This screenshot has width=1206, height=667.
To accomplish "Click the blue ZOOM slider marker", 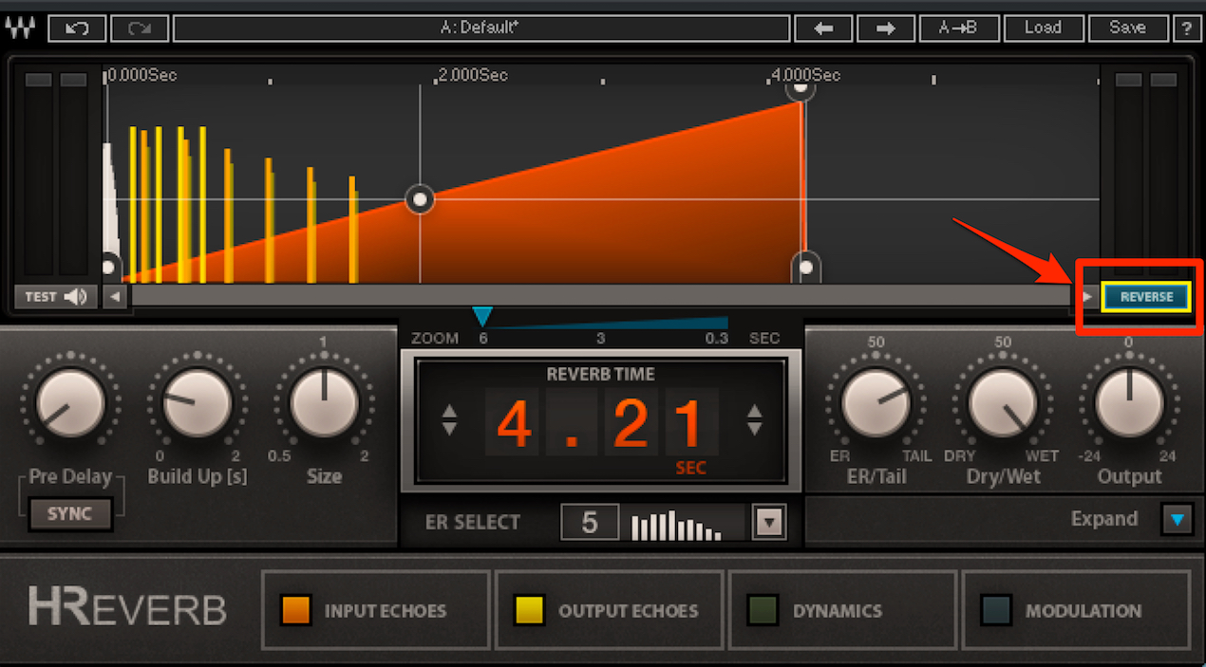I will [482, 317].
